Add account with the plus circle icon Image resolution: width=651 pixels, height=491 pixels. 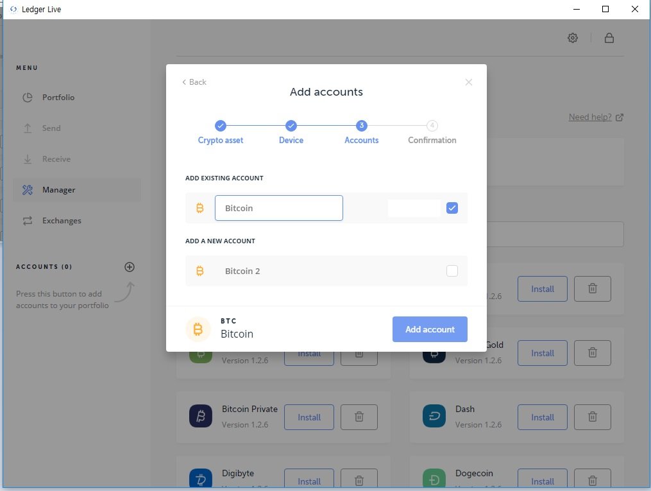(130, 267)
